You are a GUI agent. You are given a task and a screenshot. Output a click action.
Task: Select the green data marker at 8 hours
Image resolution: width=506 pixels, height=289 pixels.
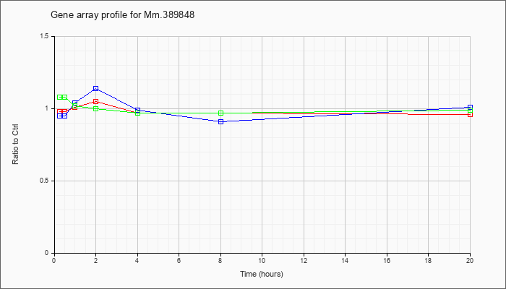[x=220, y=113]
